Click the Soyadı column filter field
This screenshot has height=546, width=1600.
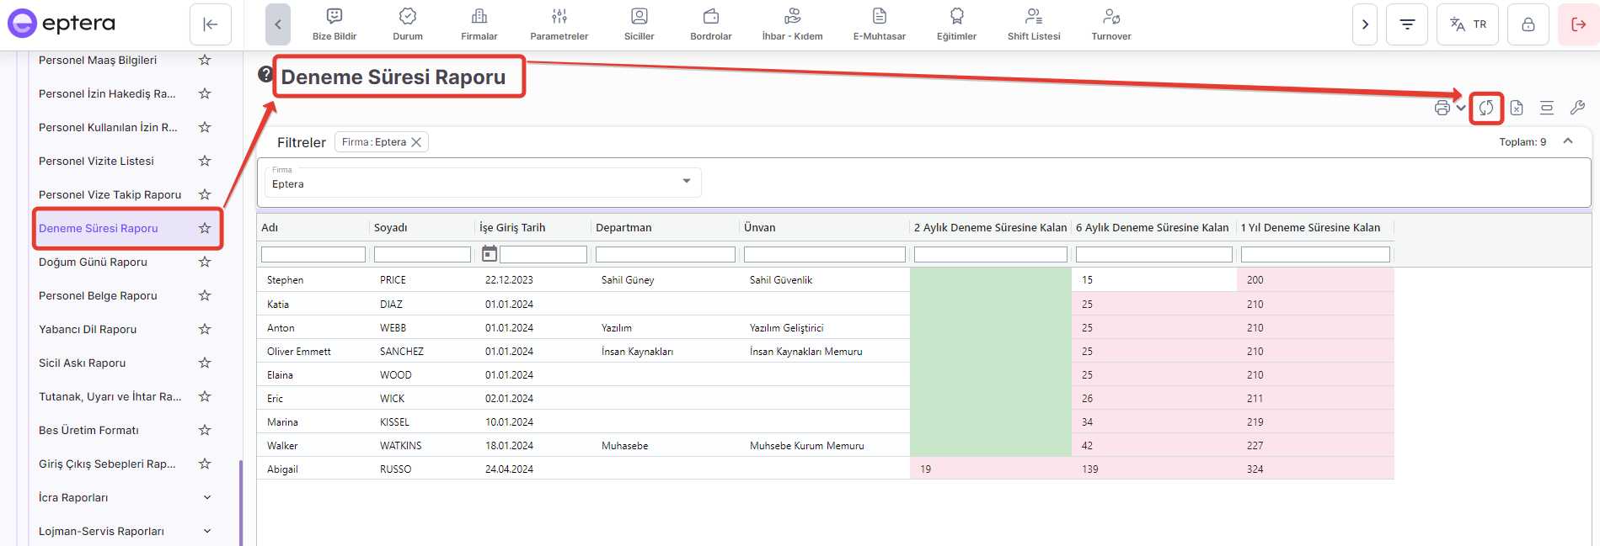coord(422,254)
